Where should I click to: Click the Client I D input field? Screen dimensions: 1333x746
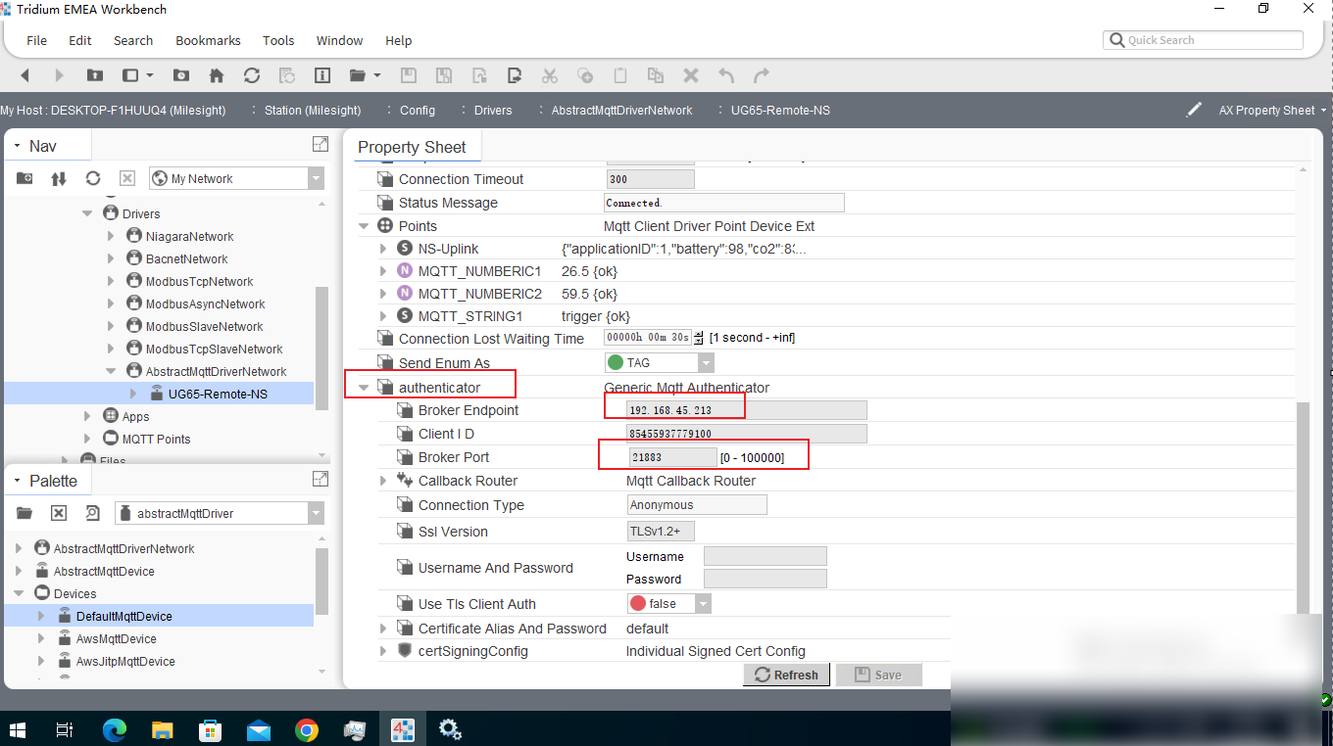tap(747, 434)
